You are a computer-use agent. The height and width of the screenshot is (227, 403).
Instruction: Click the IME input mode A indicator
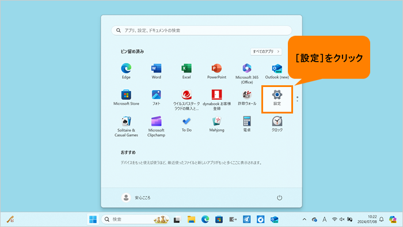tap(324, 220)
